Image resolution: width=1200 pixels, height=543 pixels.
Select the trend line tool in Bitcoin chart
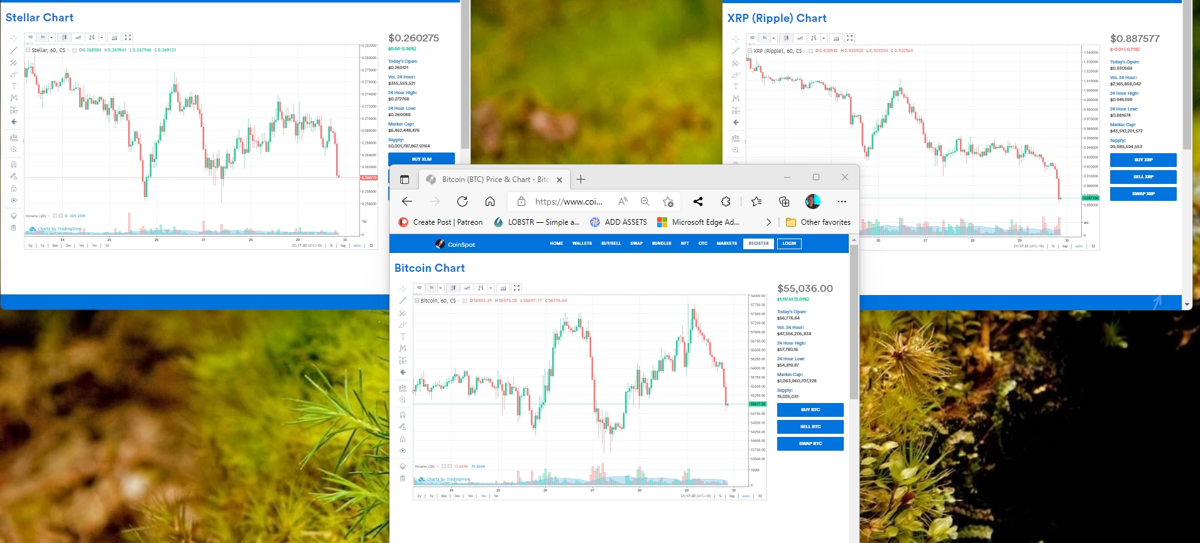click(x=403, y=301)
